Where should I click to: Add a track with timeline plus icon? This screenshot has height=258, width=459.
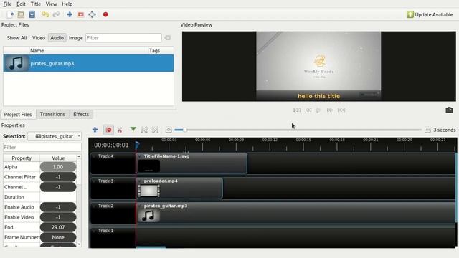pyautogui.click(x=95, y=130)
